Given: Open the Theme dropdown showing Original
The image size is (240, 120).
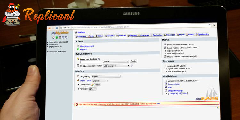Looking at the screenshot, I should tap(100, 81).
